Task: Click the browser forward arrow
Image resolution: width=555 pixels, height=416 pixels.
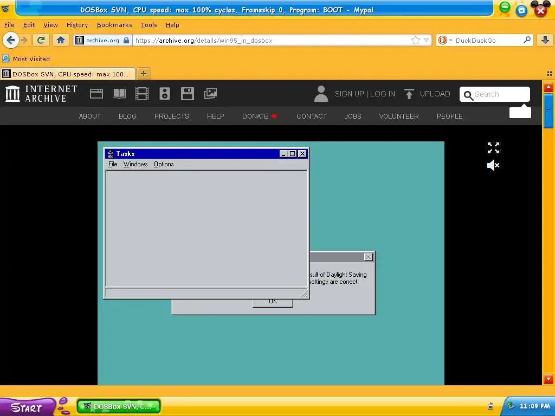Action: tap(24, 40)
